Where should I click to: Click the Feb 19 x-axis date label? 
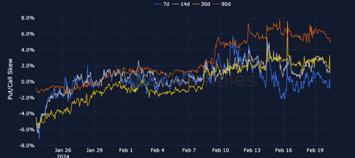click(315, 150)
